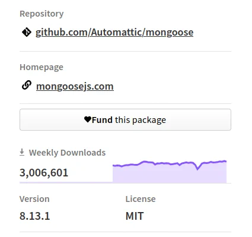
Task: Click the heart icon in Fund button
Action: tap(88, 119)
